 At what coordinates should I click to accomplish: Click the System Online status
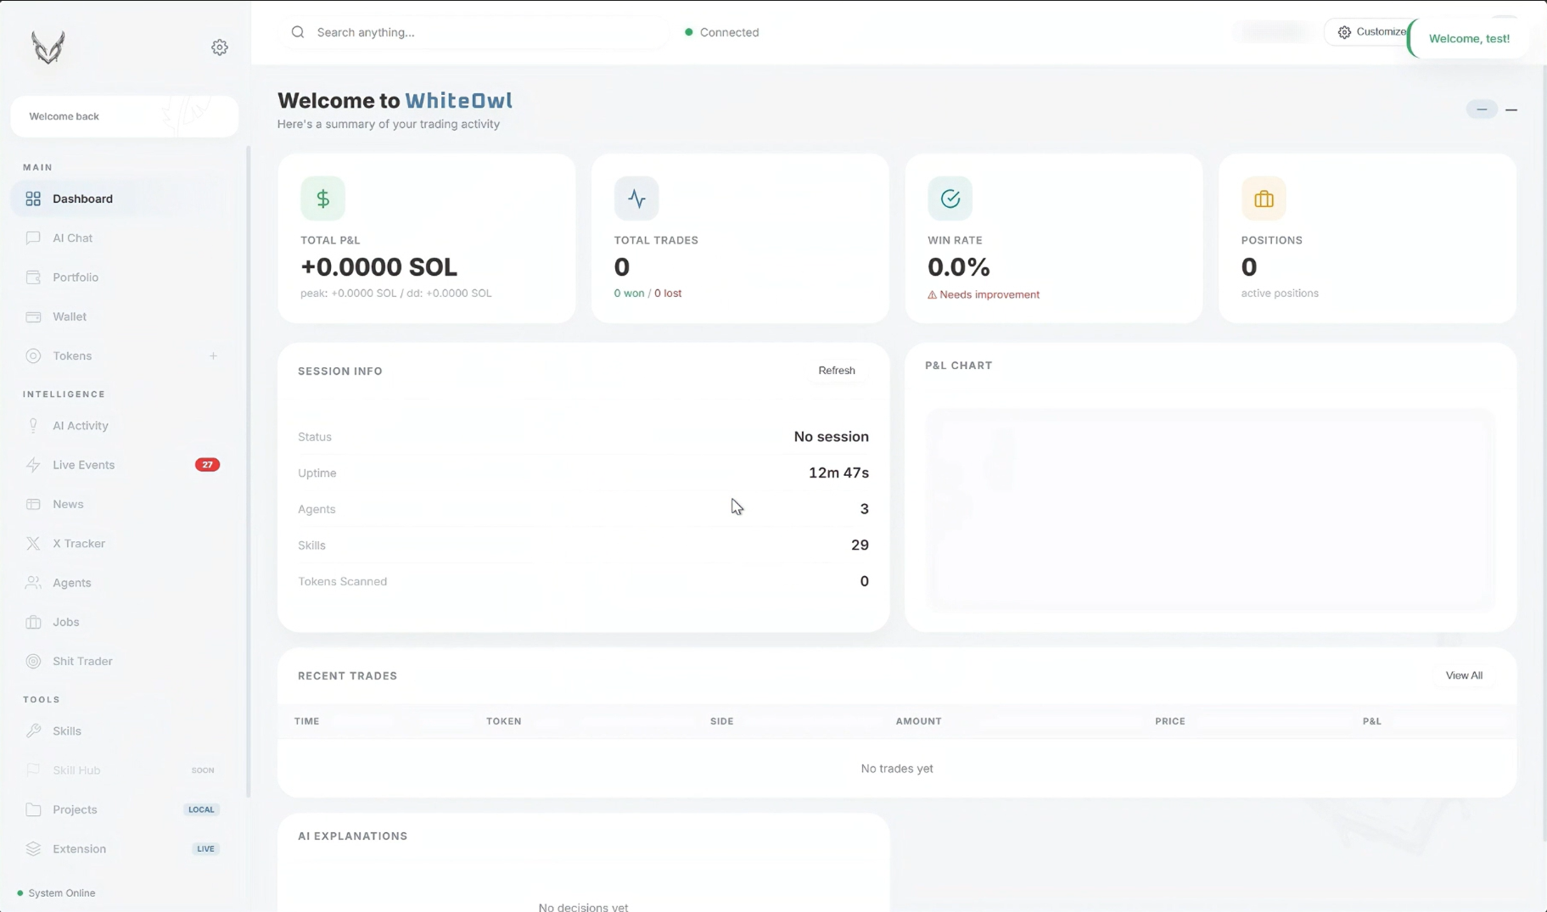[56, 892]
